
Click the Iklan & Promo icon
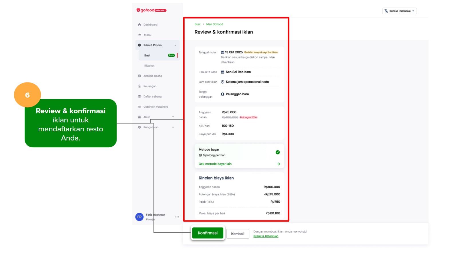[x=139, y=45]
